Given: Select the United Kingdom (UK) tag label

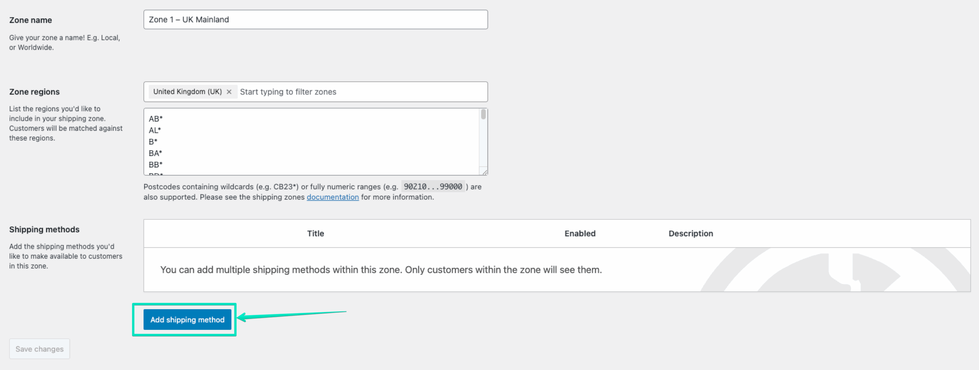Looking at the screenshot, I should pos(187,92).
